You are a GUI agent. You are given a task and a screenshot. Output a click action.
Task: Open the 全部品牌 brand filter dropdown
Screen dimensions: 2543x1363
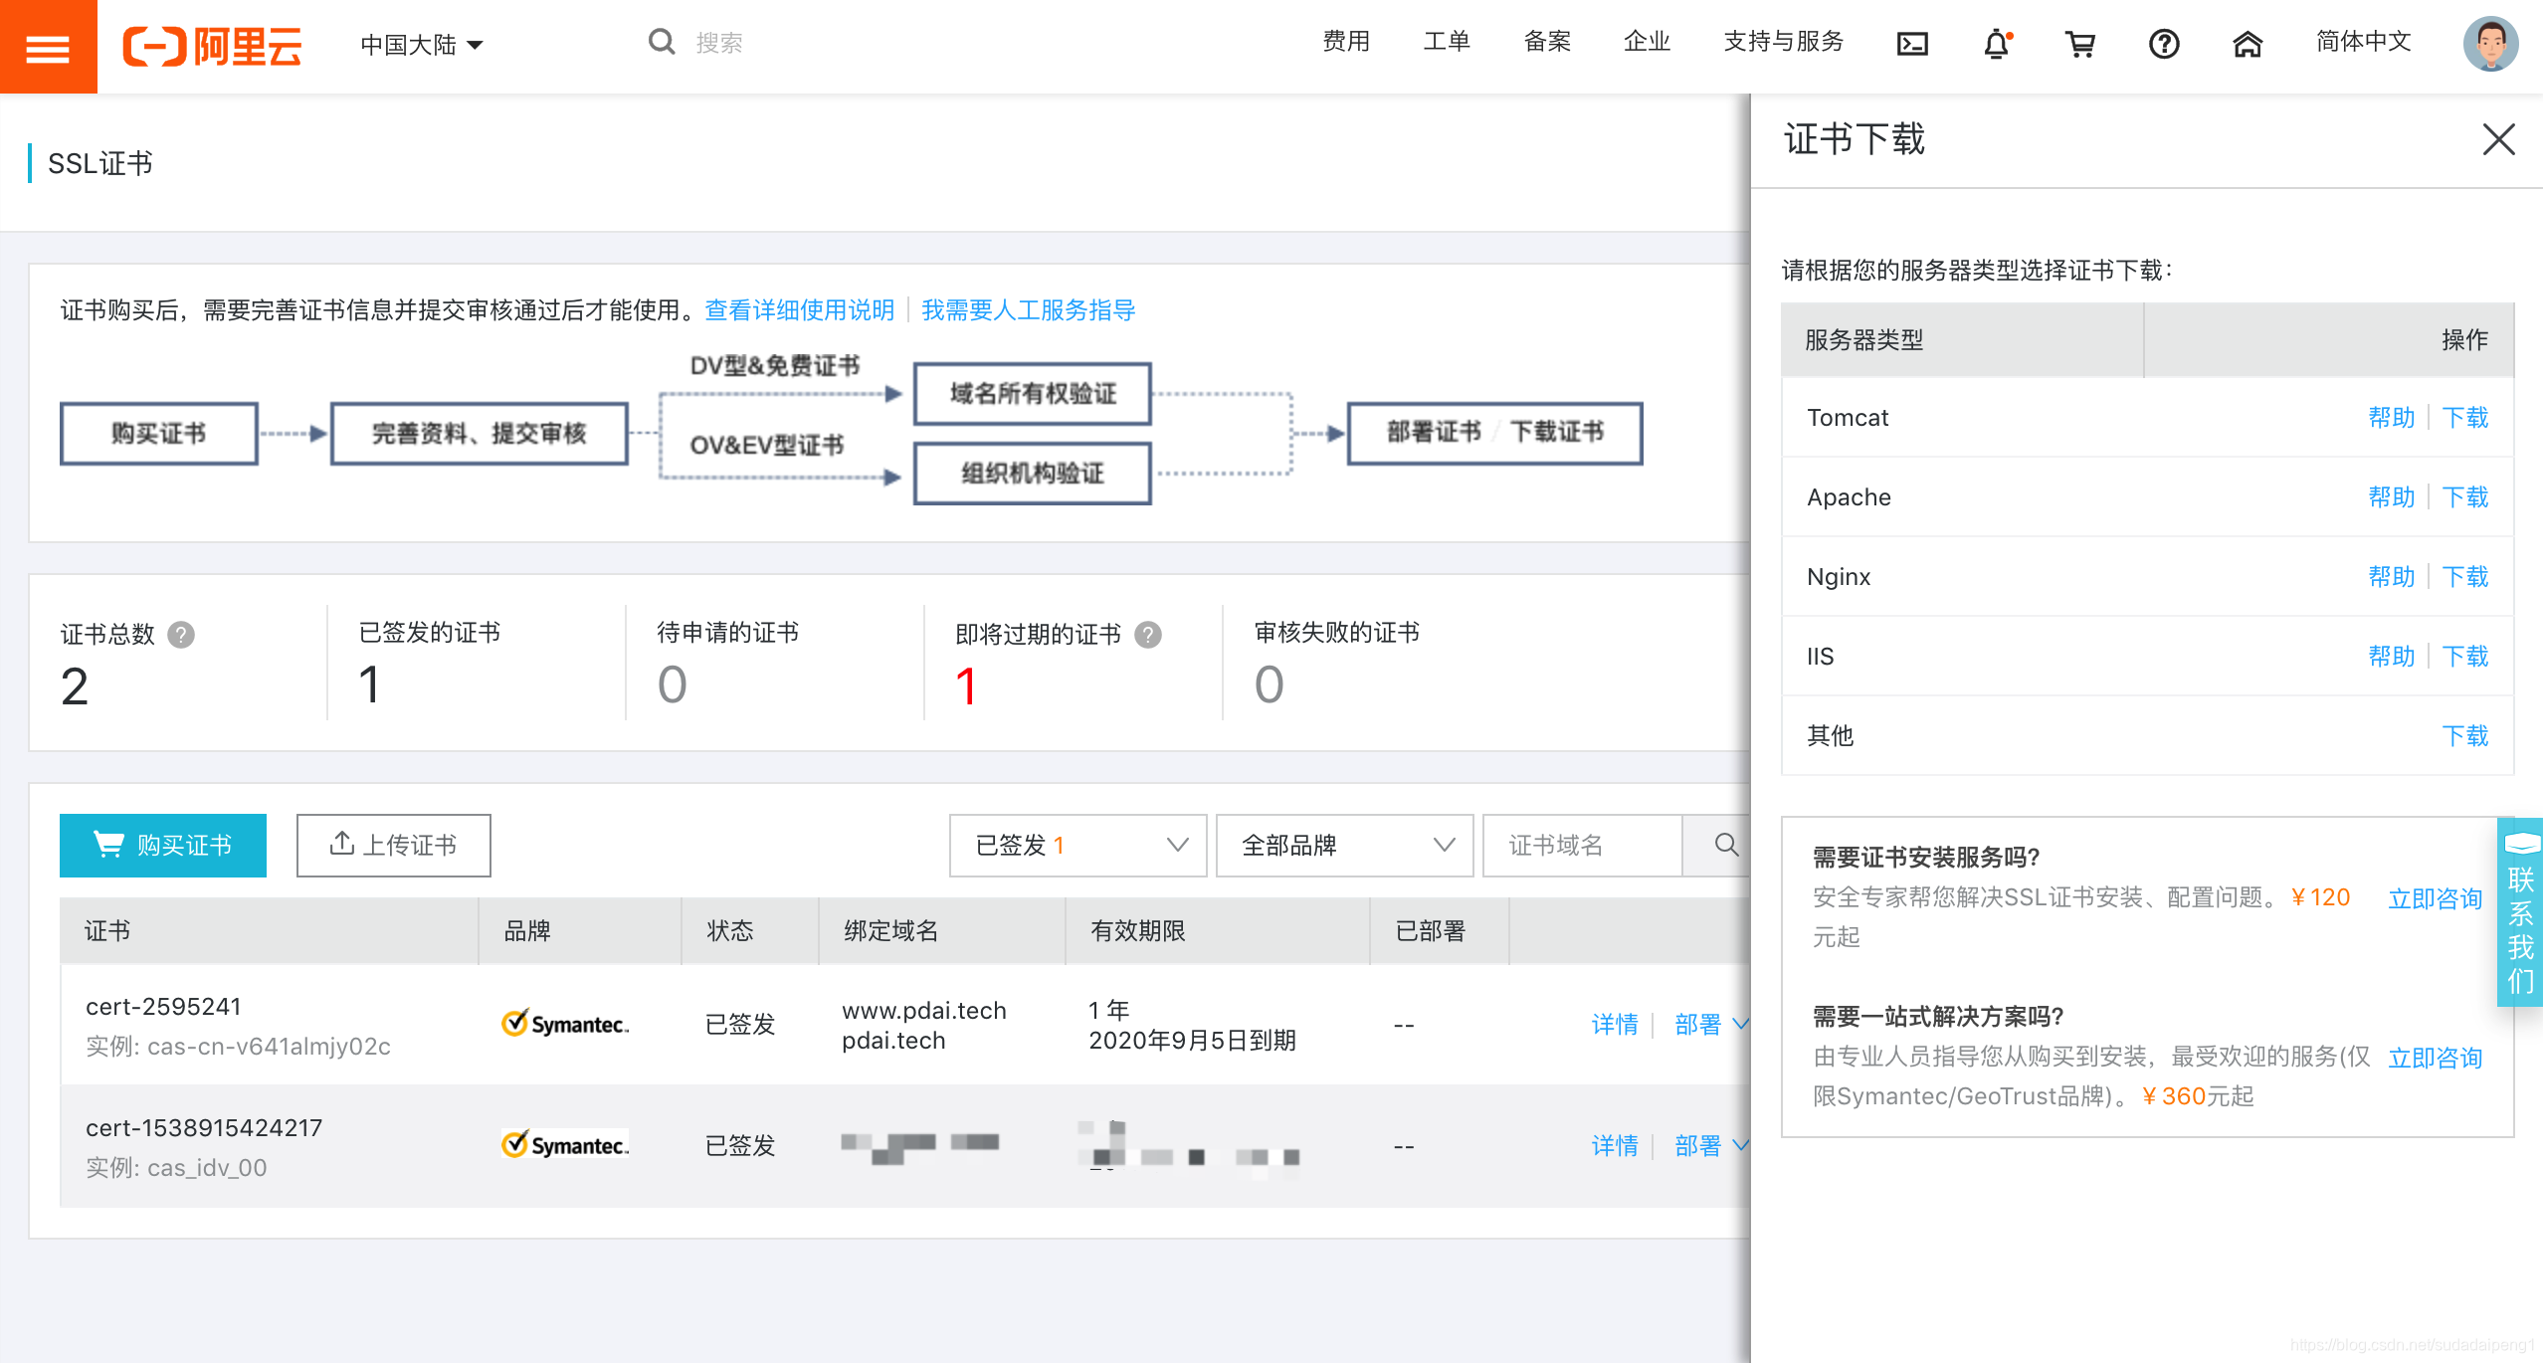coord(1343,845)
